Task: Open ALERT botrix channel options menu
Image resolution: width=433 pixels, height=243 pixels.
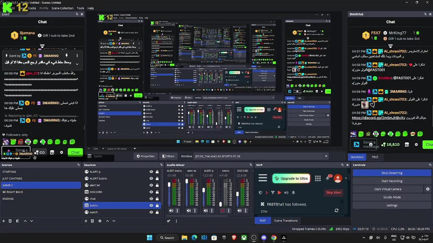Action: tap(177, 211)
